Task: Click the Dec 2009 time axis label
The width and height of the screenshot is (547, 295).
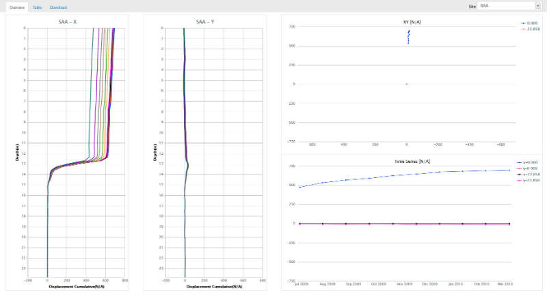Action: pyautogui.click(x=429, y=284)
